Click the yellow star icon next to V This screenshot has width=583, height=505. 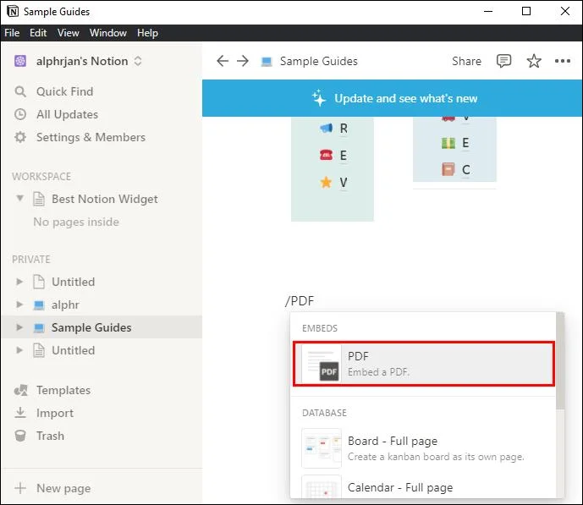(326, 182)
